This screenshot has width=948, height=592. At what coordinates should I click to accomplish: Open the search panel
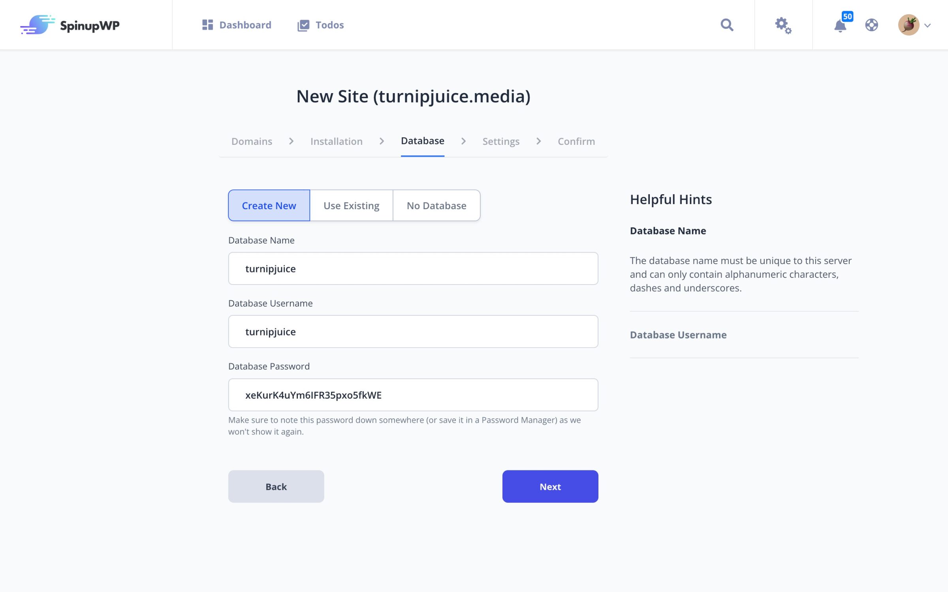coord(726,24)
